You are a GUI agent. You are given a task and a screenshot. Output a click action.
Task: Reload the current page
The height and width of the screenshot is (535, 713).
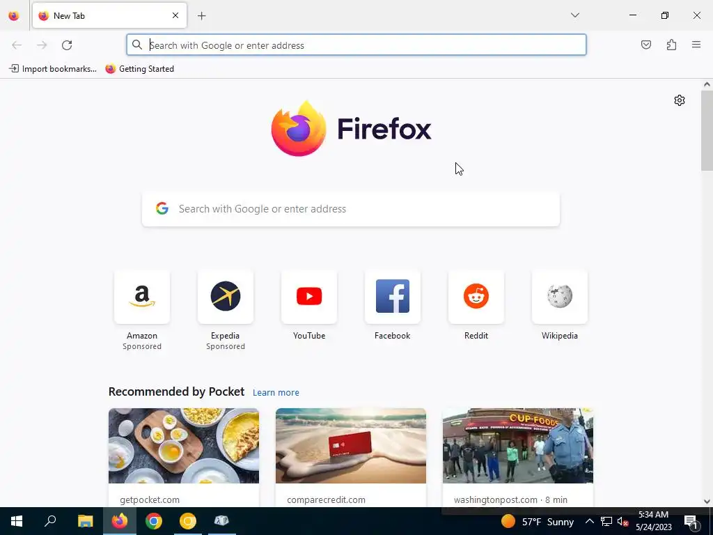click(x=67, y=45)
